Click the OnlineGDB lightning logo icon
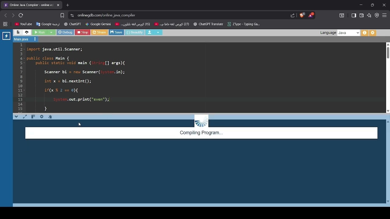390x219 pixels. click(x=6, y=36)
